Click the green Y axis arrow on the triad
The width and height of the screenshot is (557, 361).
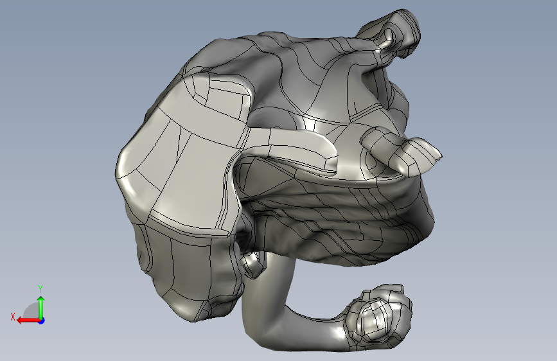(41, 308)
